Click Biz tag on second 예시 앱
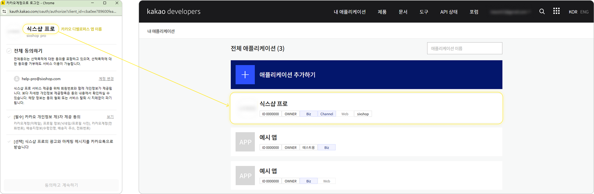This screenshot has height=194, width=594. (309, 181)
